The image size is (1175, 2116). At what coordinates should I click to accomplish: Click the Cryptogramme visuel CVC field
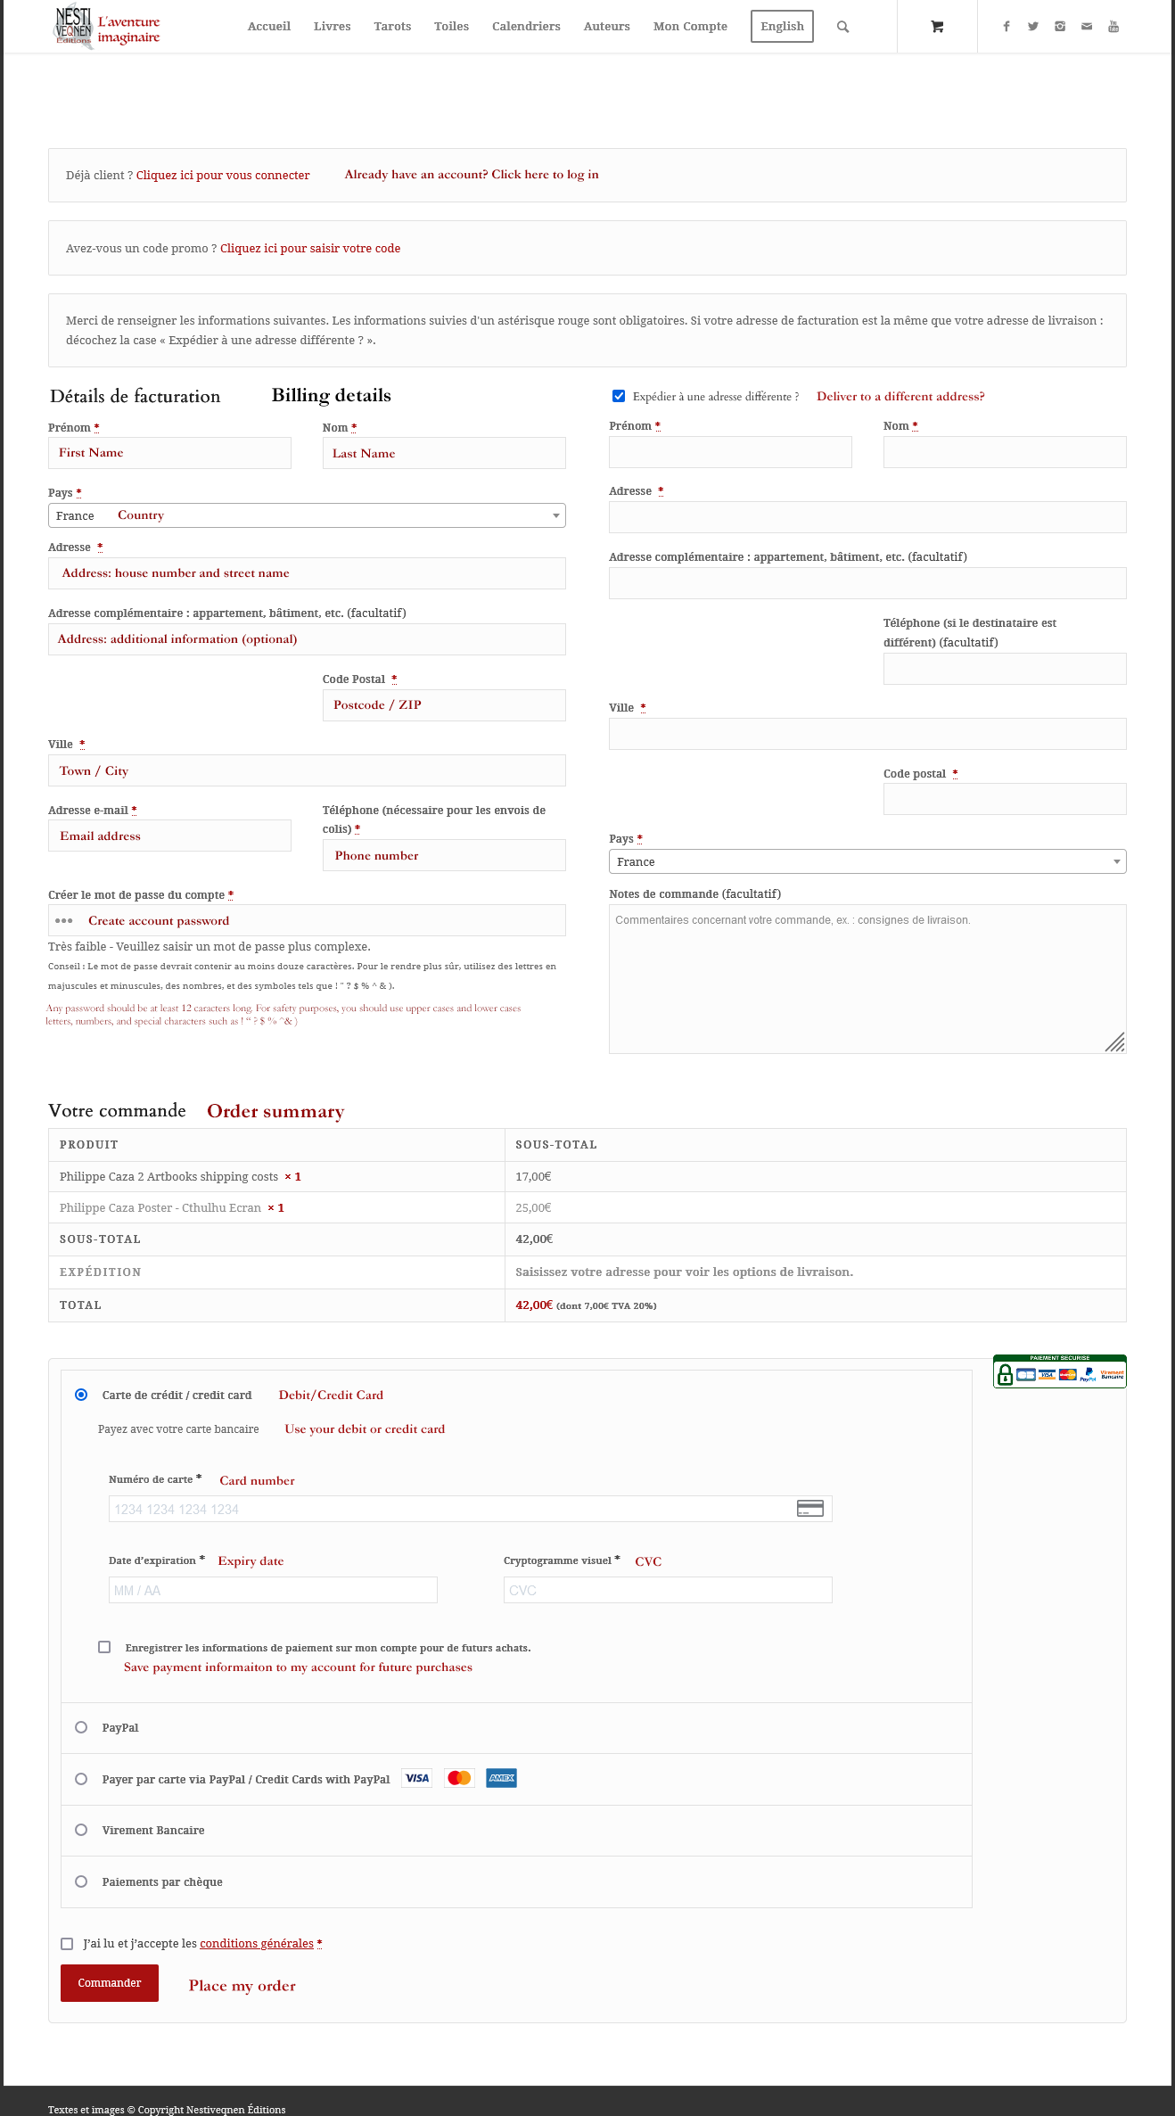coord(668,1590)
